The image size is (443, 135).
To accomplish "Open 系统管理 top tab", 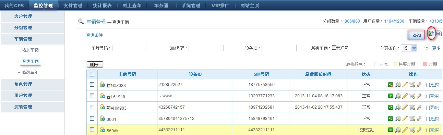I will (x=191, y=5).
